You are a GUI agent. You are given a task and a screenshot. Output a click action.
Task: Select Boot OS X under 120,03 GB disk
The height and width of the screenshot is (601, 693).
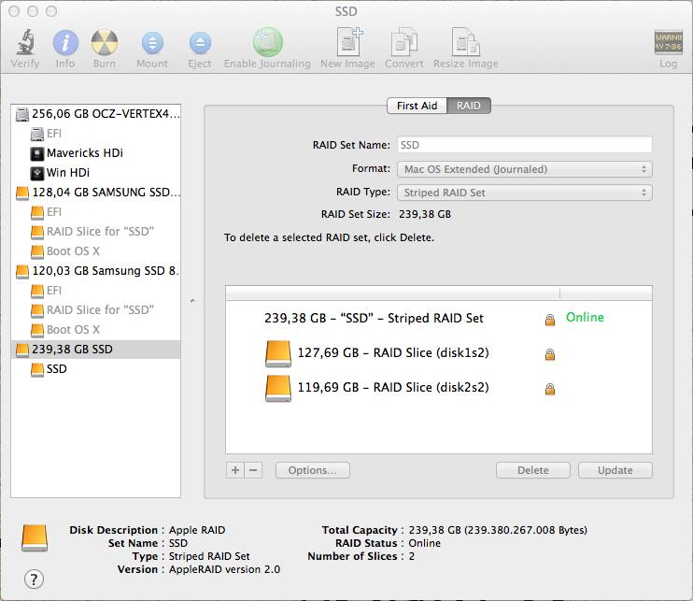(x=96, y=329)
